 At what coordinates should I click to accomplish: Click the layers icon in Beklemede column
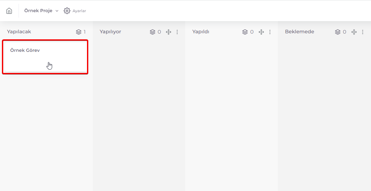[338, 32]
